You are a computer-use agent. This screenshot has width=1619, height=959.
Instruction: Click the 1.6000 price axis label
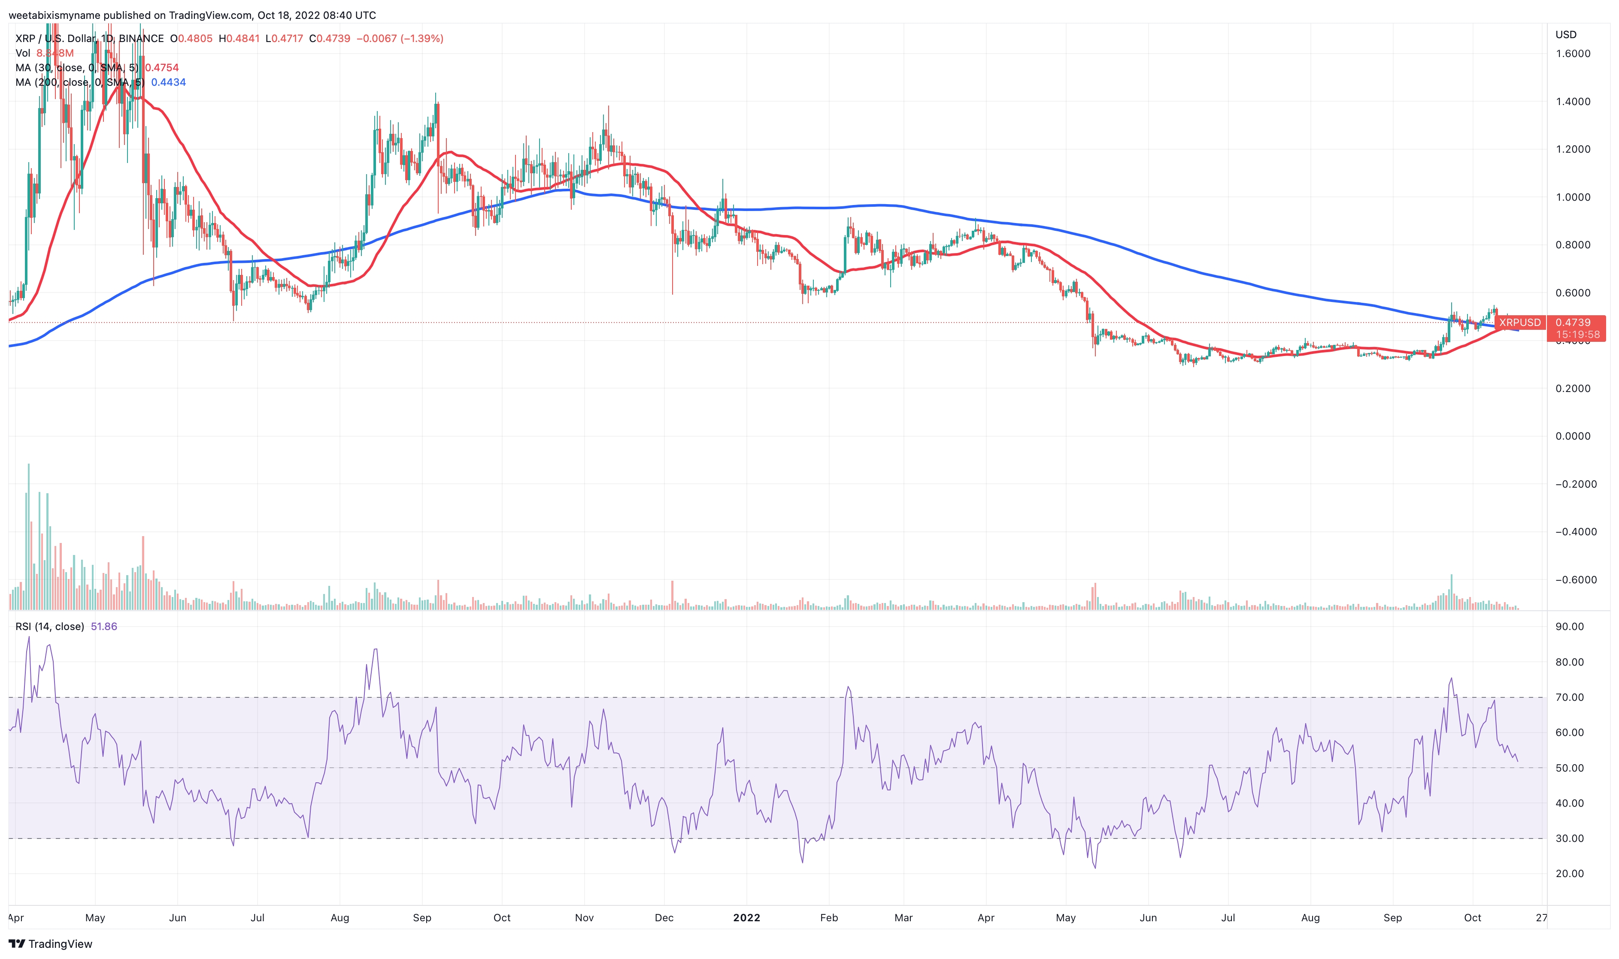(x=1573, y=54)
